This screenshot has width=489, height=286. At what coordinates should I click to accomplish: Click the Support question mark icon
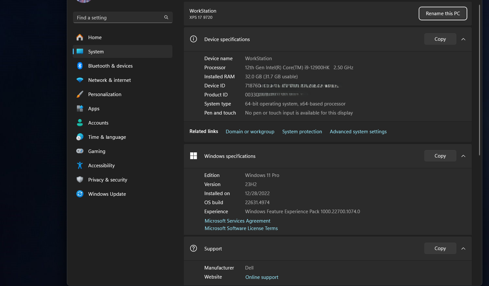point(193,248)
